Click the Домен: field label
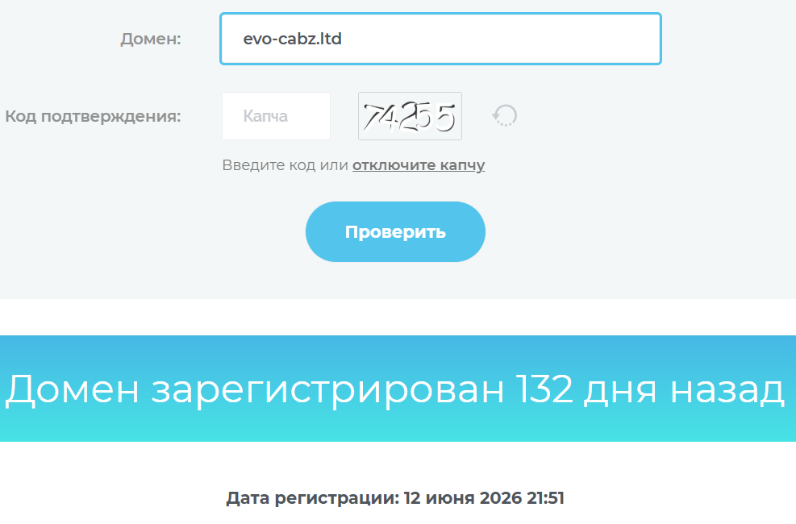The height and width of the screenshot is (524, 796). pos(151,39)
